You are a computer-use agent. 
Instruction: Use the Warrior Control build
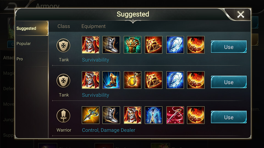(x=229, y=117)
